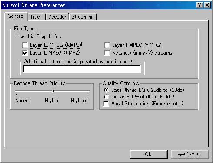Viewport: 213px width, 163px height.
Task: Click the Decode Thread Priority slider thumb
Action: (53, 91)
